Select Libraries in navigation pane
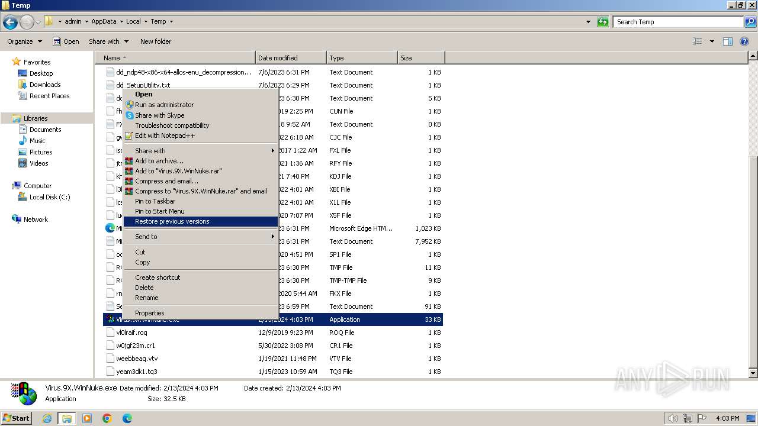758x426 pixels. click(36, 118)
